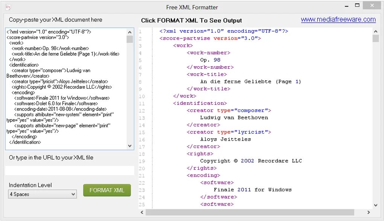The image size is (384, 221).
Task: Click 'Finale 2011 for Windows' software input line
Action: tap(62, 98)
